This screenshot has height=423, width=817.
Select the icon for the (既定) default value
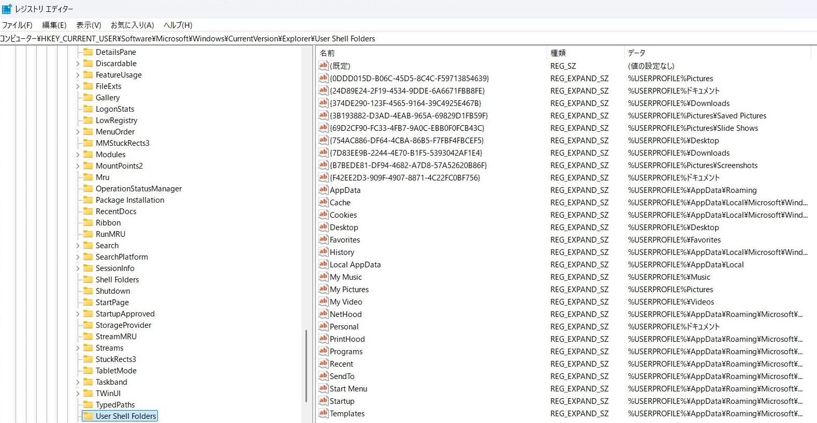click(323, 66)
